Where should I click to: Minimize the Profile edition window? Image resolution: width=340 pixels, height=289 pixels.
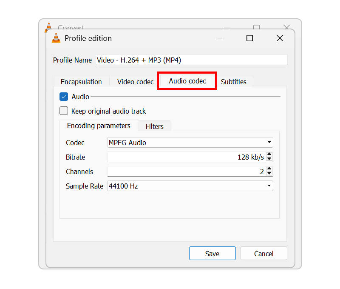click(220, 38)
